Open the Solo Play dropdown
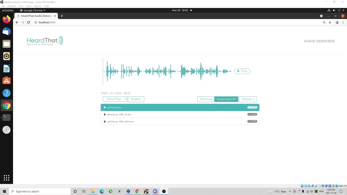 click(115, 99)
